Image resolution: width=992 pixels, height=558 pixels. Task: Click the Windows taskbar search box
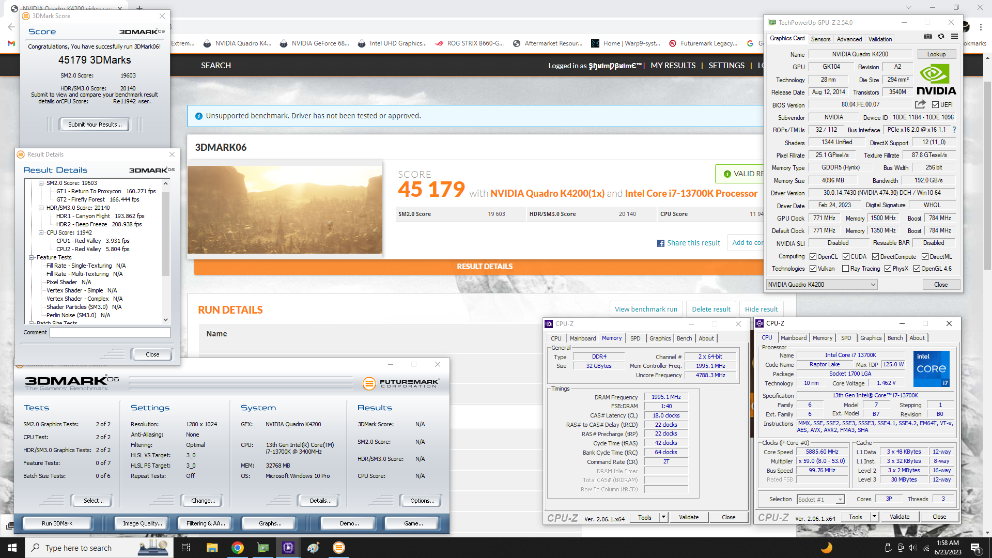coord(98,548)
